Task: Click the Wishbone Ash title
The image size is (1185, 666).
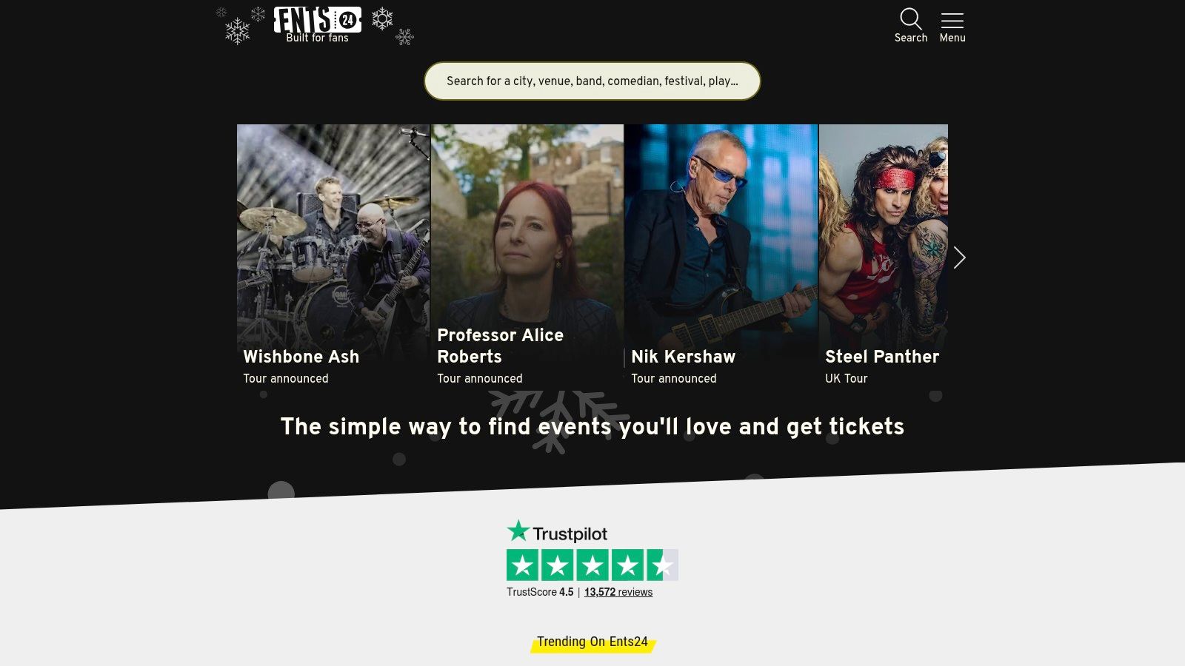Action: point(301,357)
